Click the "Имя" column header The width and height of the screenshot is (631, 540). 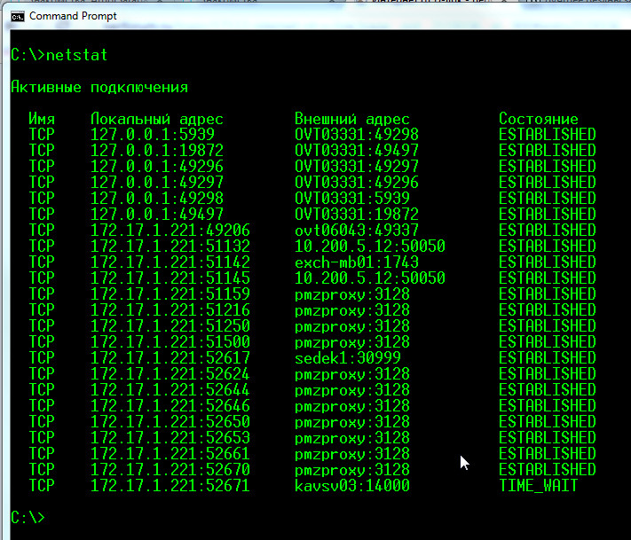tap(42, 119)
